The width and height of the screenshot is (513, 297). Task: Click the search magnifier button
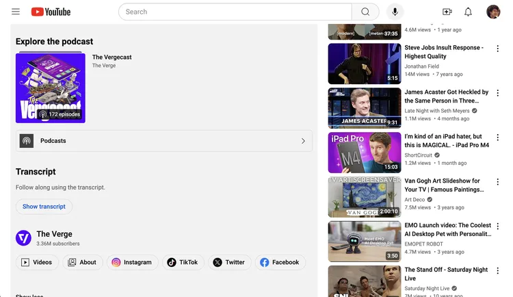[x=365, y=12]
